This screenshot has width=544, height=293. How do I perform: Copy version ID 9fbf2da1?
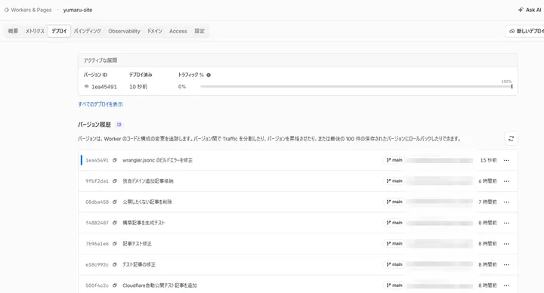click(x=115, y=181)
